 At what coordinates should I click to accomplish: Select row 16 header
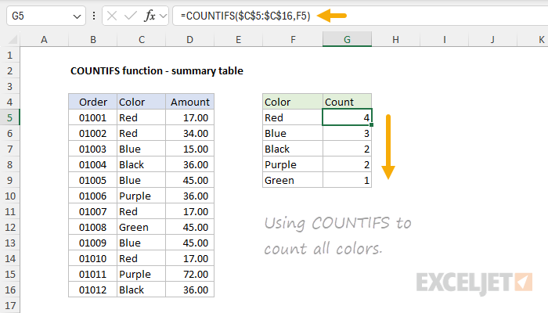click(x=9, y=290)
